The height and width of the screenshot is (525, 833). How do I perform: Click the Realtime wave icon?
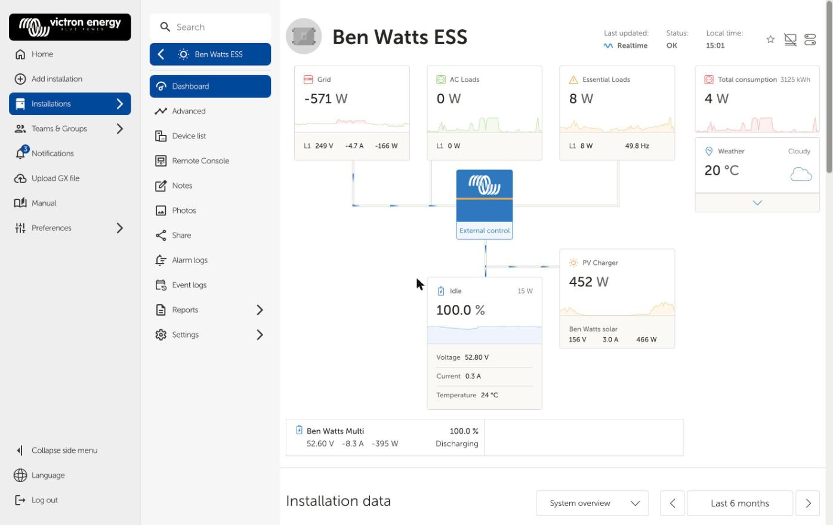tap(608, 46)
